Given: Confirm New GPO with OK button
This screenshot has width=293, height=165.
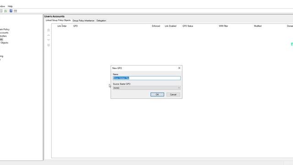Looking at the screenshot, I should point(157,94).
